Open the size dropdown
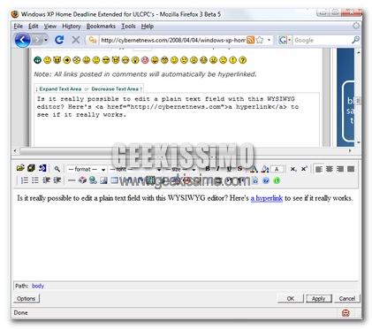This screenshot has height=329, width=372. (180, 169)
